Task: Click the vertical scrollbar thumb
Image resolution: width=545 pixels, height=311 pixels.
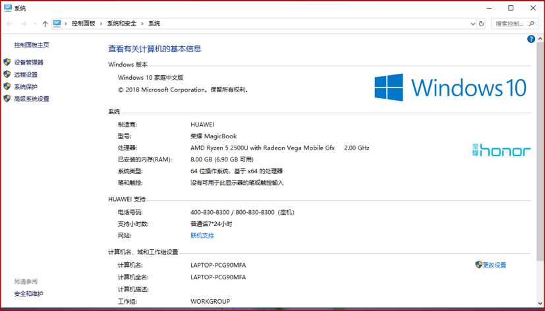Action: tap(540, 152)
